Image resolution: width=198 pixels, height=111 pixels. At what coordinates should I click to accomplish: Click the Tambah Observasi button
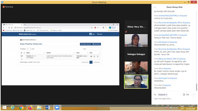tap(86, 44)
